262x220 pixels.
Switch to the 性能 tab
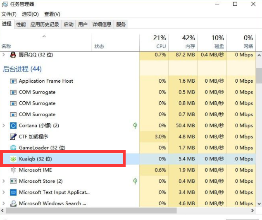click(21, 24)
